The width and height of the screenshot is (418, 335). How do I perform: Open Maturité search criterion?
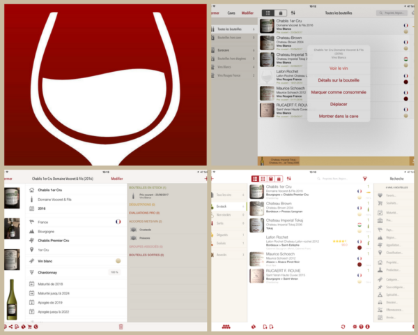pyautogui.click(x=380, y=213)
